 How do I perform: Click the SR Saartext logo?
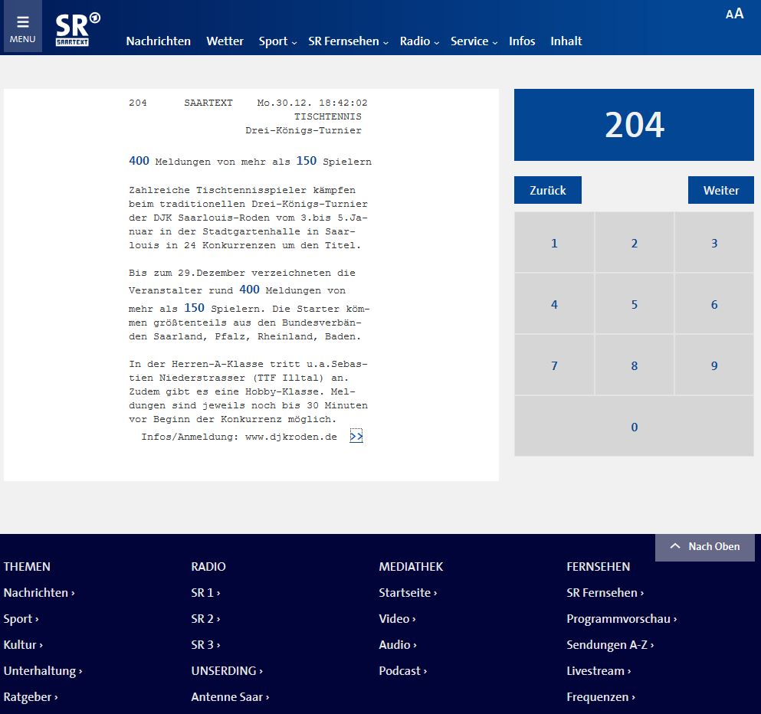point(77,31)
